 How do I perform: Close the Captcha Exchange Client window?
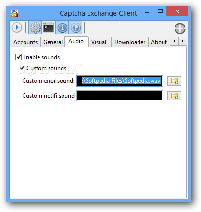[x=177, y=11]
